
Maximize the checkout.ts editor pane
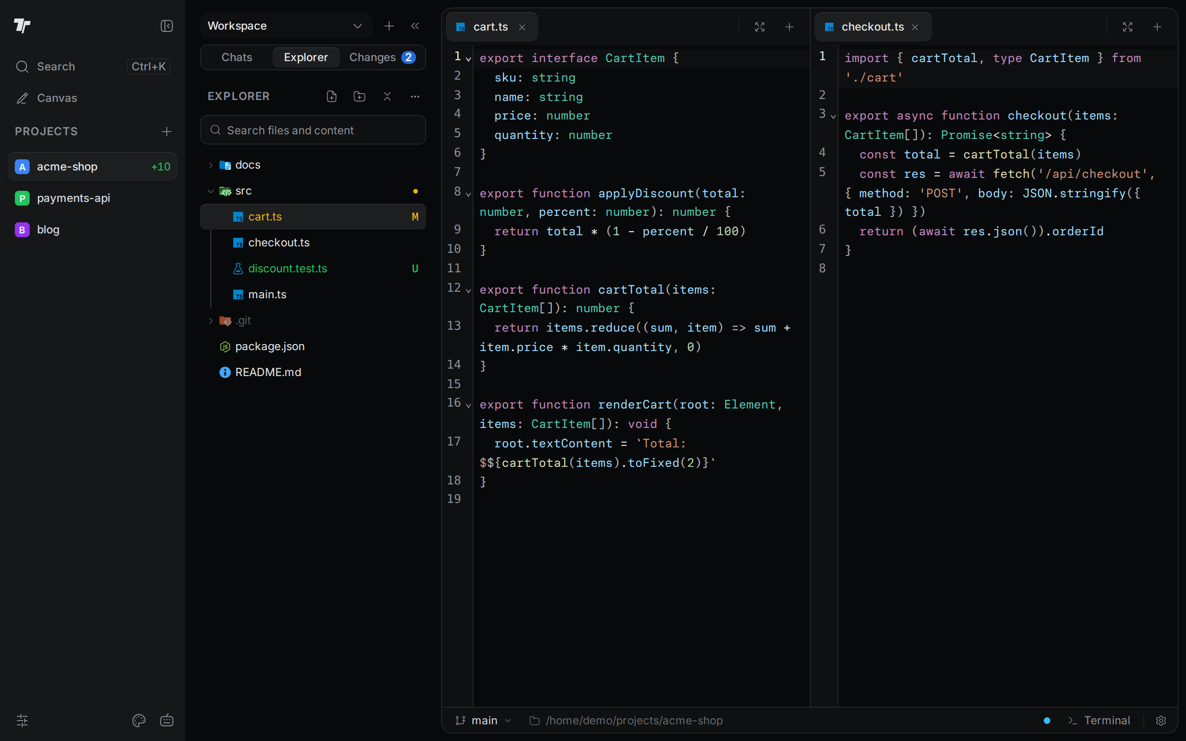(1128, 27)
